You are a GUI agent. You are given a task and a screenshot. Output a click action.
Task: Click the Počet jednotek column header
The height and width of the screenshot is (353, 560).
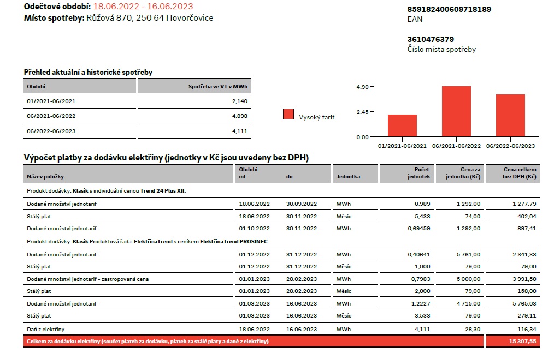coord(418,173)
